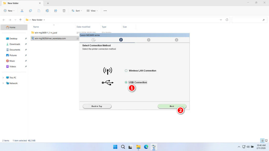Select step 2 indicator in the Canon installer
269x151 pixels.
tap(121, 40)
